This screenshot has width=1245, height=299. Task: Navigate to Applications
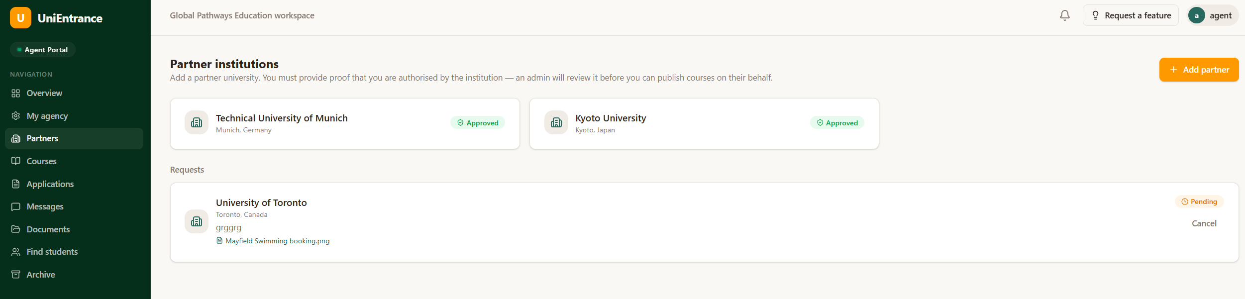pyautogui.click(x=74, y=184)
